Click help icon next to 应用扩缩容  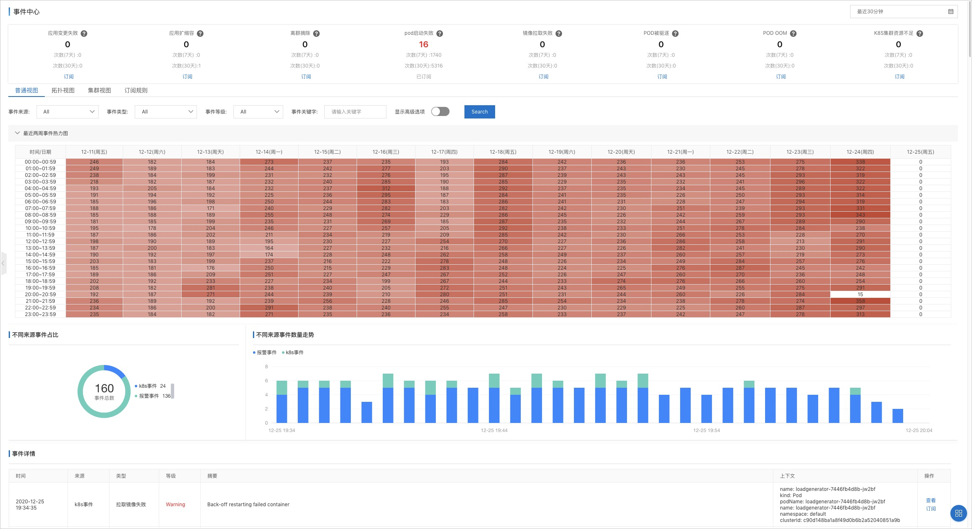[200, 34]
